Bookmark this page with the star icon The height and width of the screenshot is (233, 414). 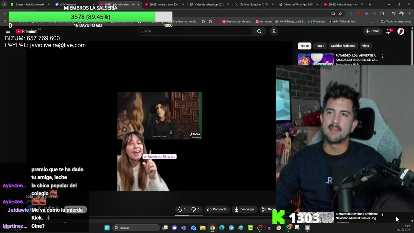tap(340, 14)
